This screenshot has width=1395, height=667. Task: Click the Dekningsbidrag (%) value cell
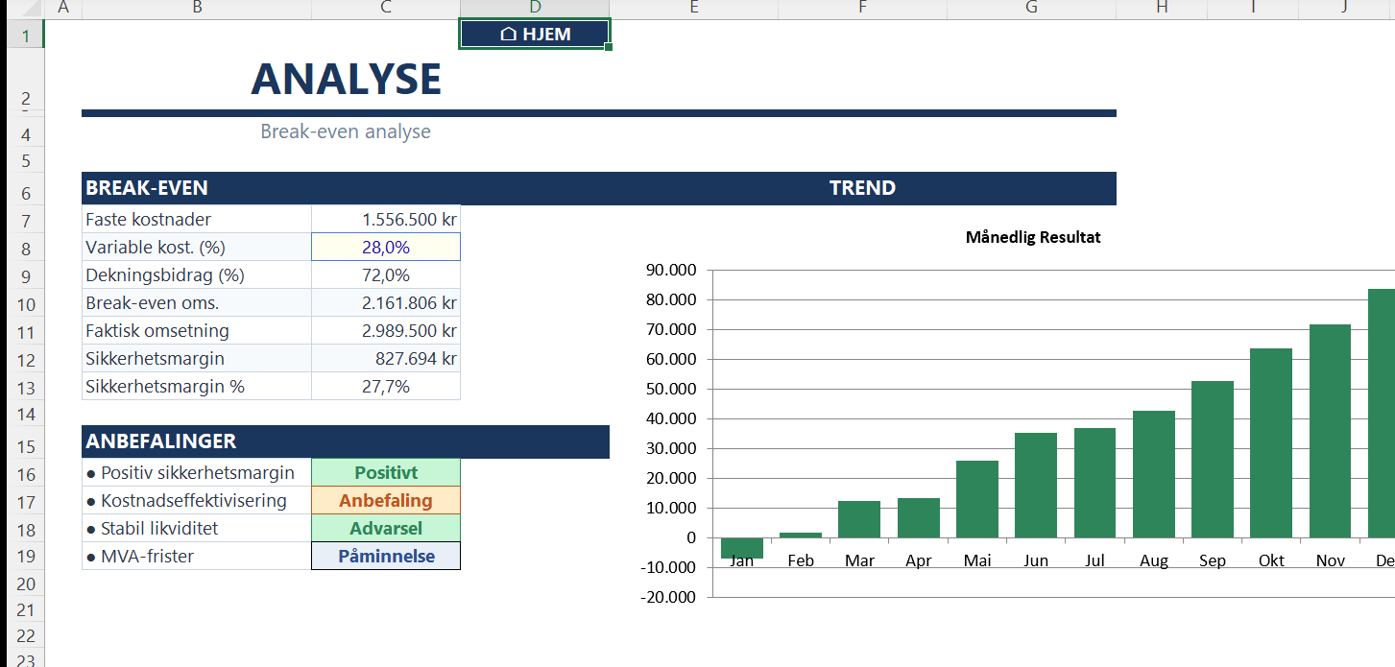coord(386,275)
